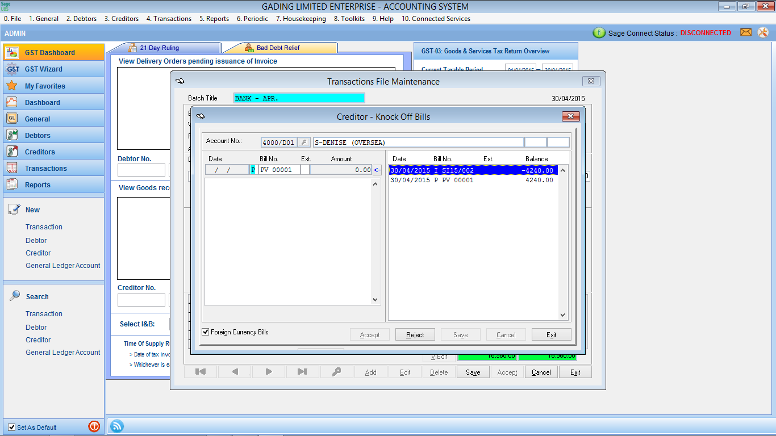Click the RSS feed icon

tap(117, 426)
